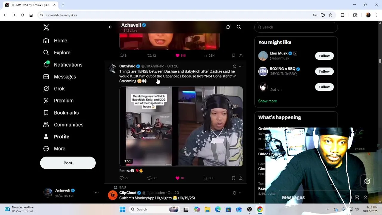382x215 pixels.
Task: Bookmark the post with 516 likes
Action: click(x=233, y=56)
